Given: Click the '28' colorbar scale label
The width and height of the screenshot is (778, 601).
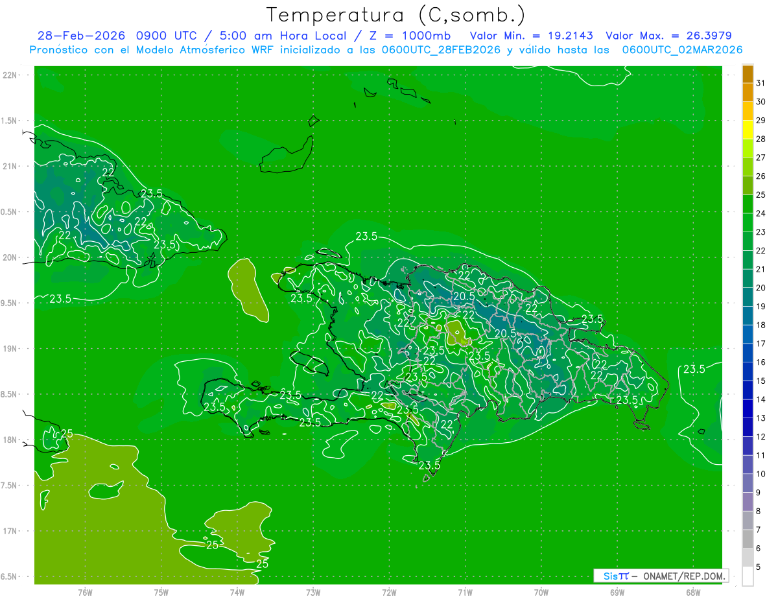Looking at the screenshot, I should 760,139.
